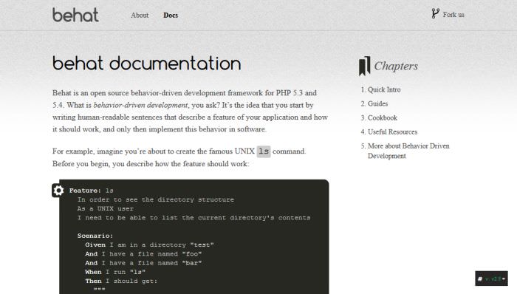Screen dimensions: 517x294
Task: Click the gear icon on the code block
Action: 58,191
